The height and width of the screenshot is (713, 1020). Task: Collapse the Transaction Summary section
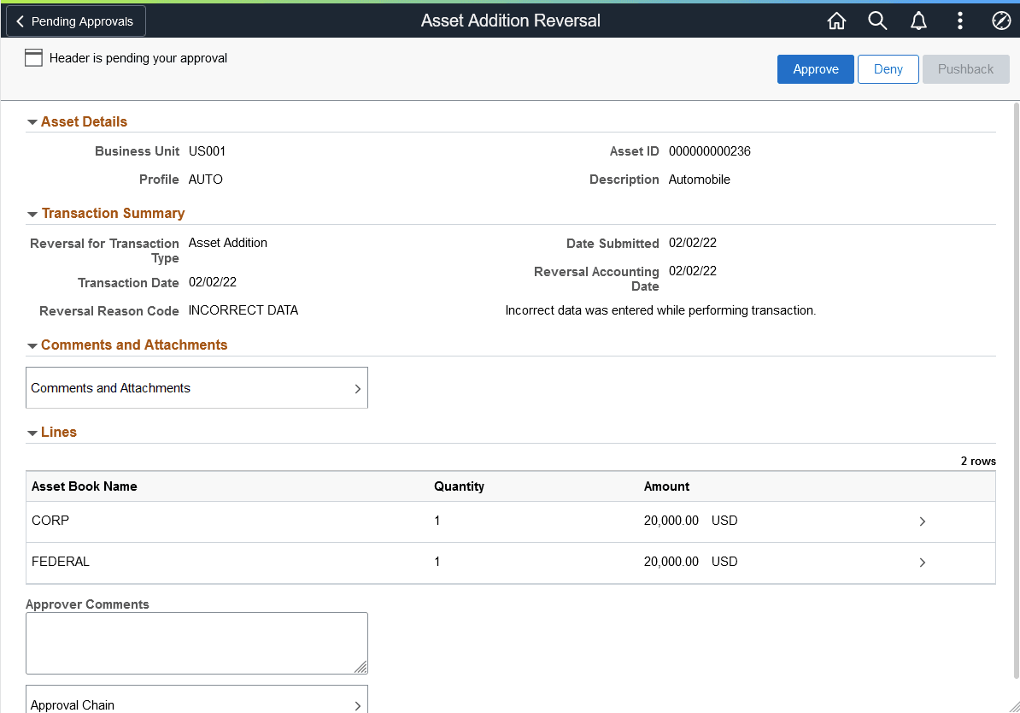(x=32, y=213)
